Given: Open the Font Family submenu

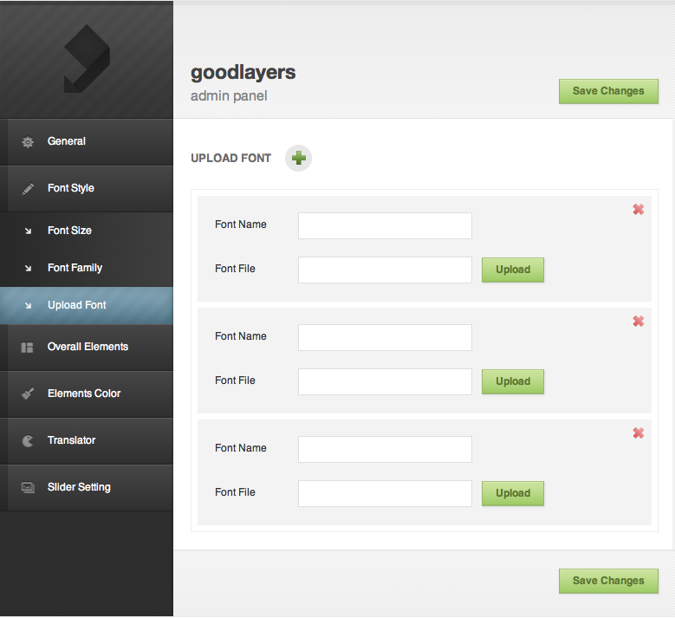Looking at the screenshot, I should 75,268.
